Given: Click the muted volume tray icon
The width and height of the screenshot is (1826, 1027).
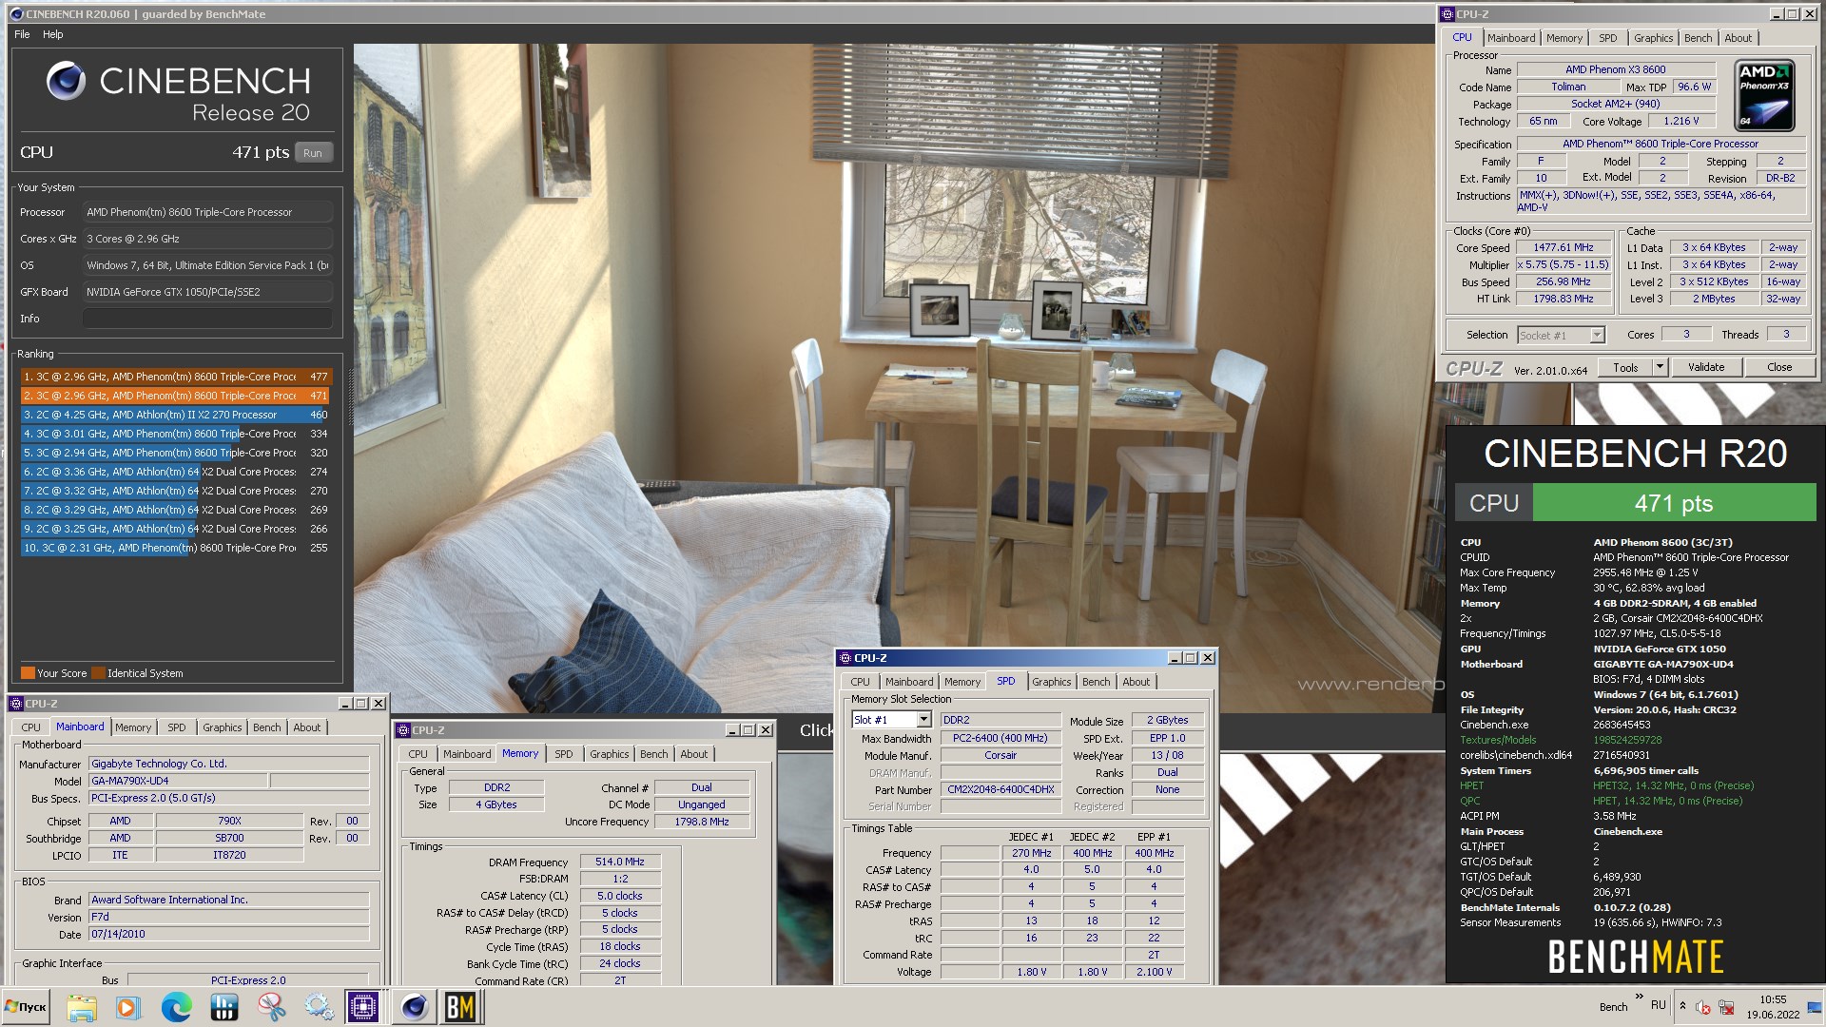Looking at the screenshot, I should [x=1702, y=1007].
